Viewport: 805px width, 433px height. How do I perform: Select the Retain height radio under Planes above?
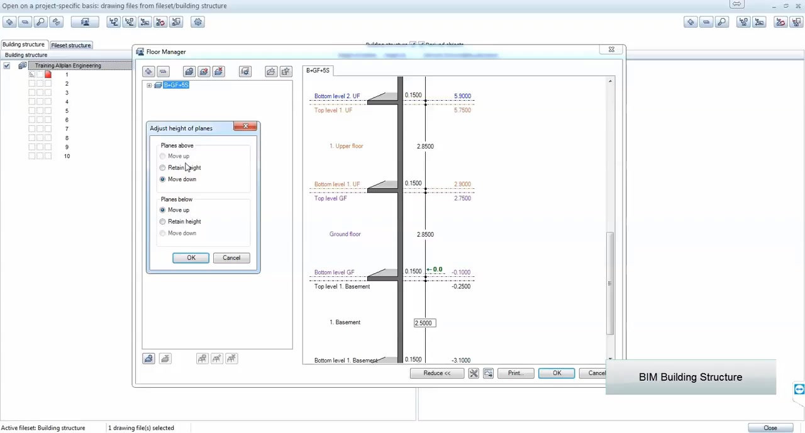[x=162, y=167]
